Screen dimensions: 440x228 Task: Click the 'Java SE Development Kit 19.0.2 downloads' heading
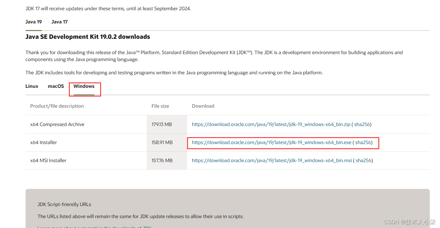88,37
